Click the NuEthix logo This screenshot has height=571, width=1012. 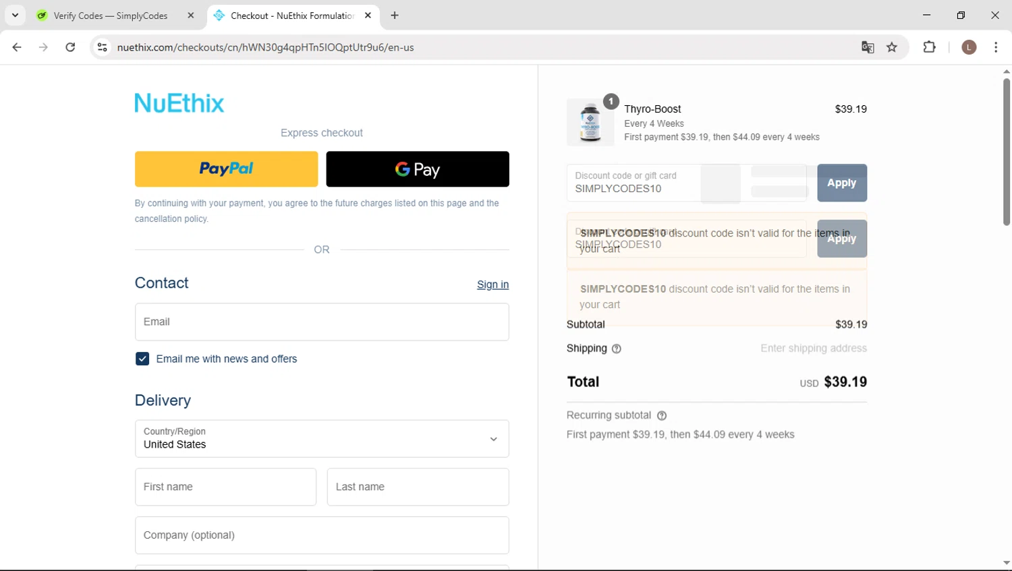(x=179, y=103)
